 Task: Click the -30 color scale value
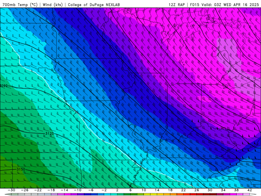tap(11, 190)
